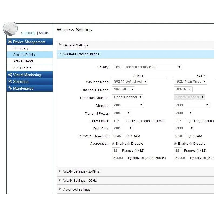
Task: Expand the General Settings section
Action: 76,45
